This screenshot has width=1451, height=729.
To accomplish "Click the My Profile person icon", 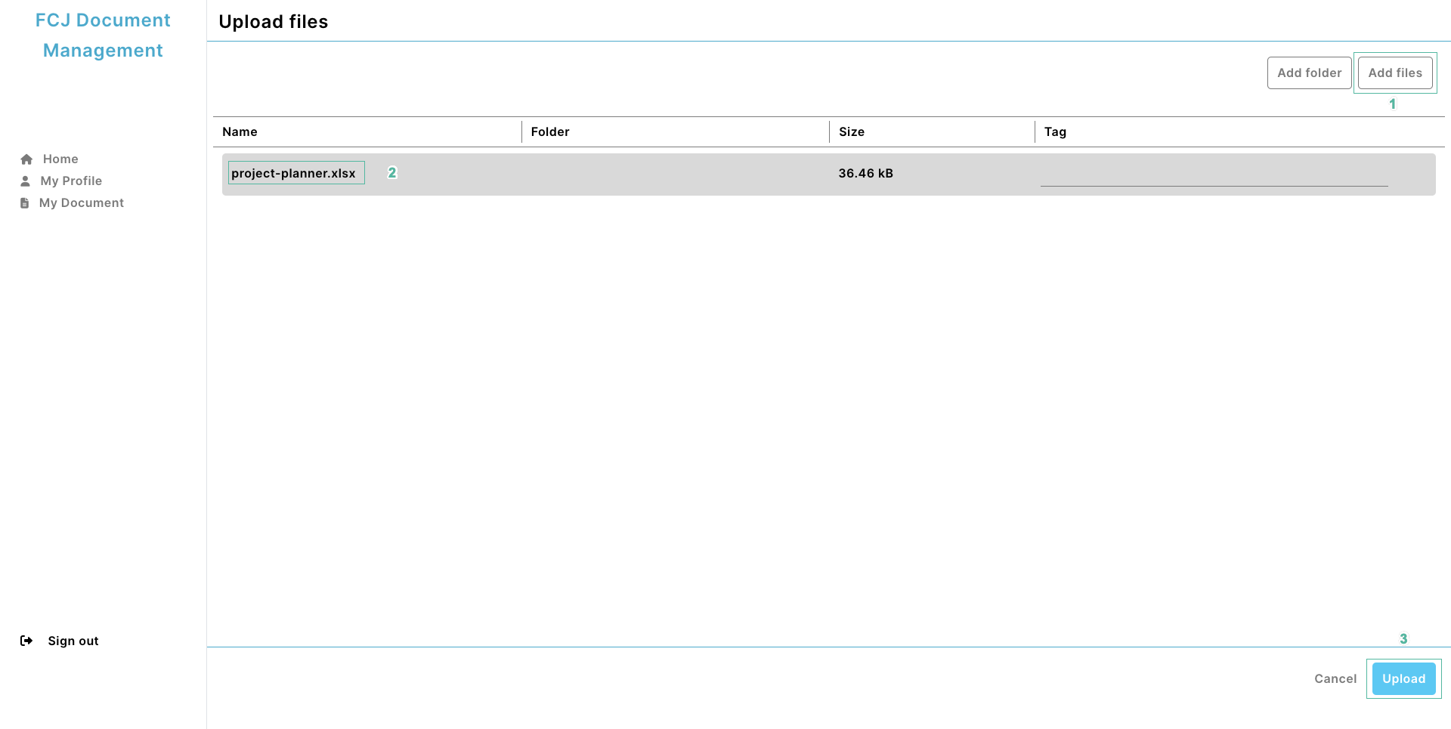I will point(25,181).
